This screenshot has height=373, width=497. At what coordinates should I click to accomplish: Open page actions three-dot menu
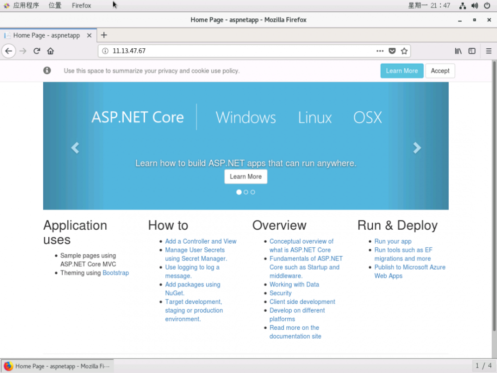(380, 51)
